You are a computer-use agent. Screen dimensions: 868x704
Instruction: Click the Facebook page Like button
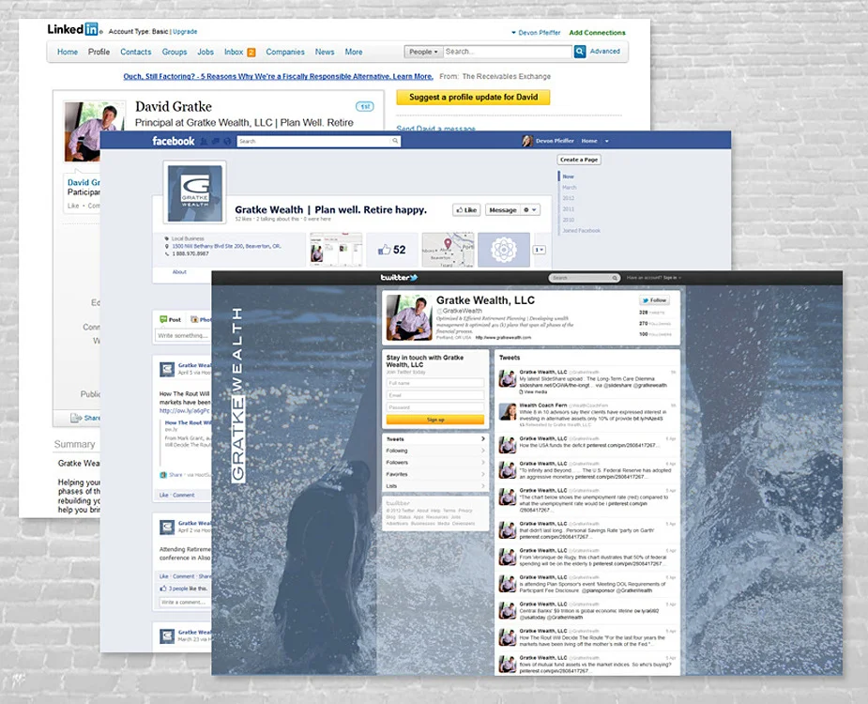[x=466, y=210]
